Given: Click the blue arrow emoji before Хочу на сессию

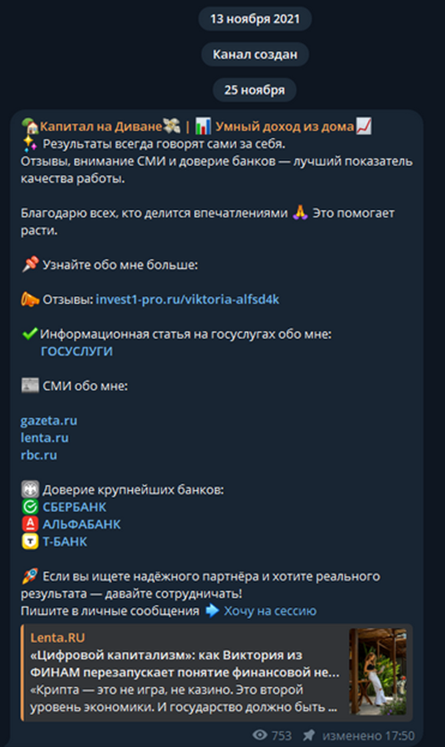Looking at the screenshot, I should 212,611.
